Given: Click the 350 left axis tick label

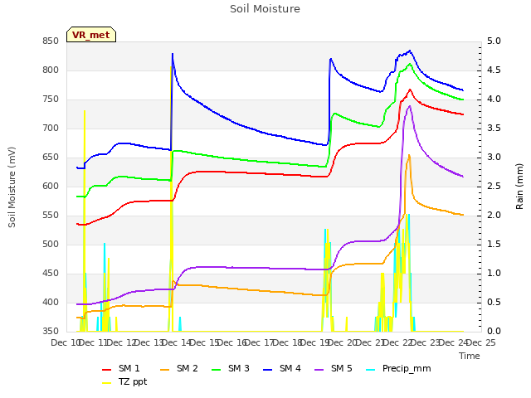Looking at the screenshot, I should 51,332.
